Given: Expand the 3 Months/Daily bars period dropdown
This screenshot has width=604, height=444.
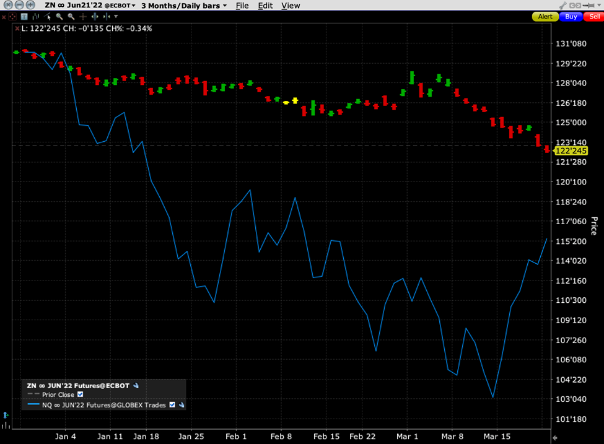Looking at the screenshot, I should (x=224, y=6).
